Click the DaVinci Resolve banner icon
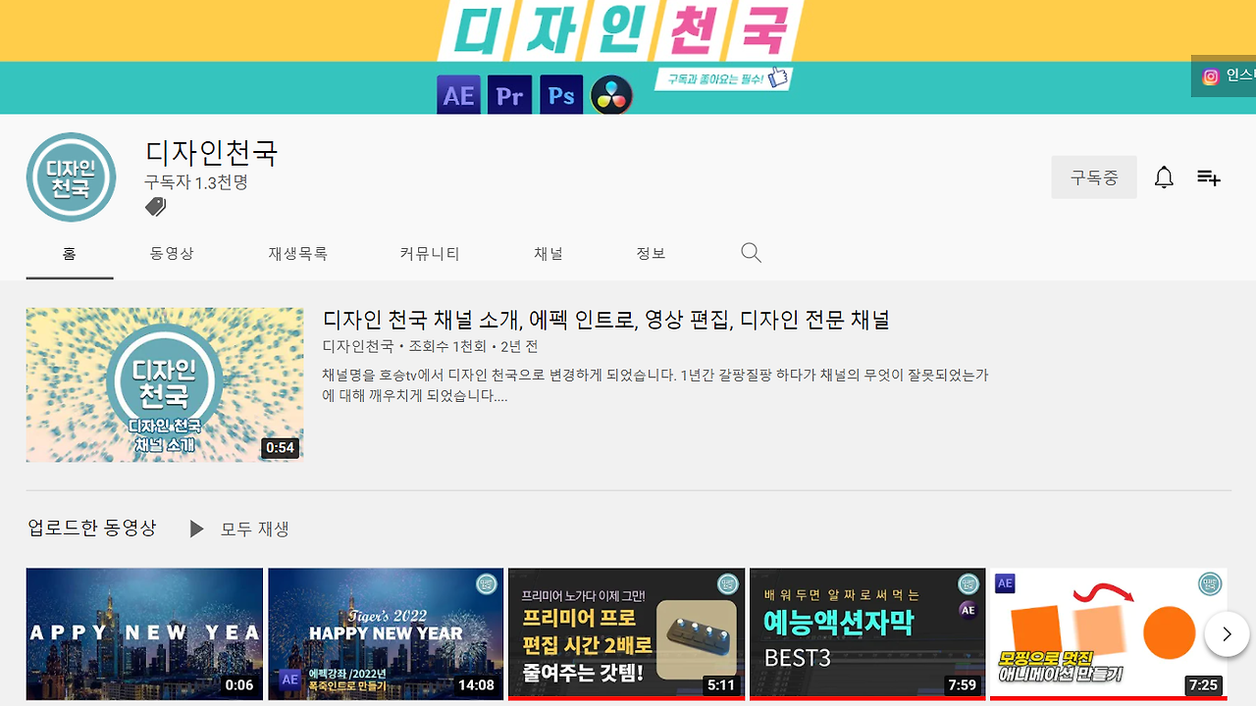This screenshot has width=1256, height=706. (611, 96)
